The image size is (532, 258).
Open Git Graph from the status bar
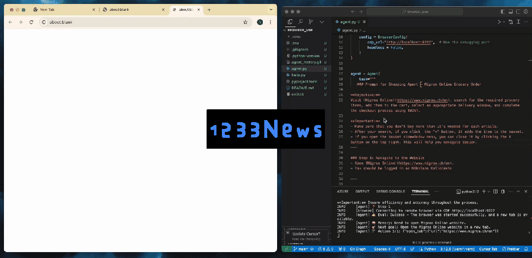point(358,249)
